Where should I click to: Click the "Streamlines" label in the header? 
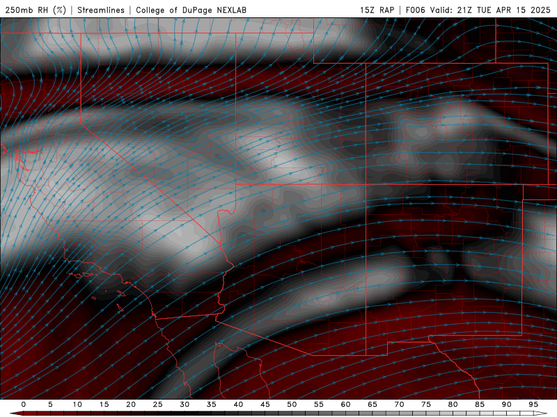coord(101,10)
